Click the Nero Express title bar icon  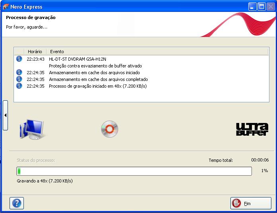6,7
